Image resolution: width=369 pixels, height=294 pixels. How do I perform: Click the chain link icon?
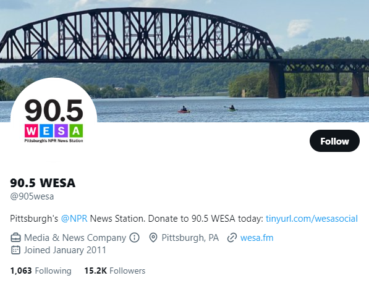(232, 238)
